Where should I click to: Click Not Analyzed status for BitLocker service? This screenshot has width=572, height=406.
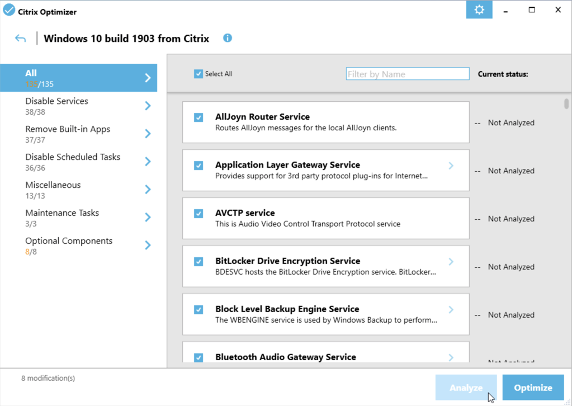coord(511,267)
